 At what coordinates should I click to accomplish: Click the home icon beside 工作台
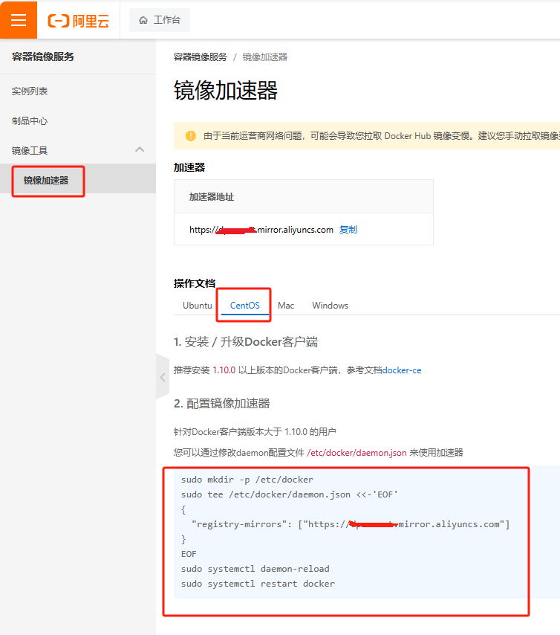point(143,20)
